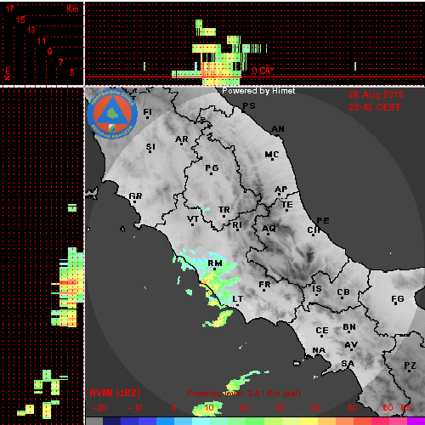
Task: Click the '30' value on dBZ scale
Action: coord(280,408)
